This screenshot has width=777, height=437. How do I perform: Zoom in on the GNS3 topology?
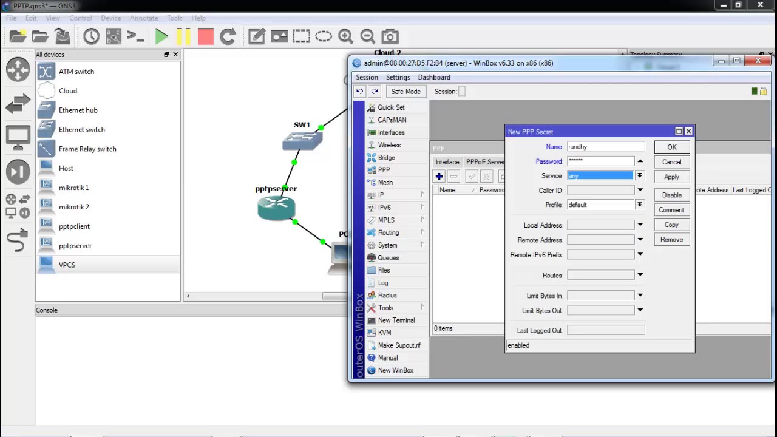(x=345, y=36)
